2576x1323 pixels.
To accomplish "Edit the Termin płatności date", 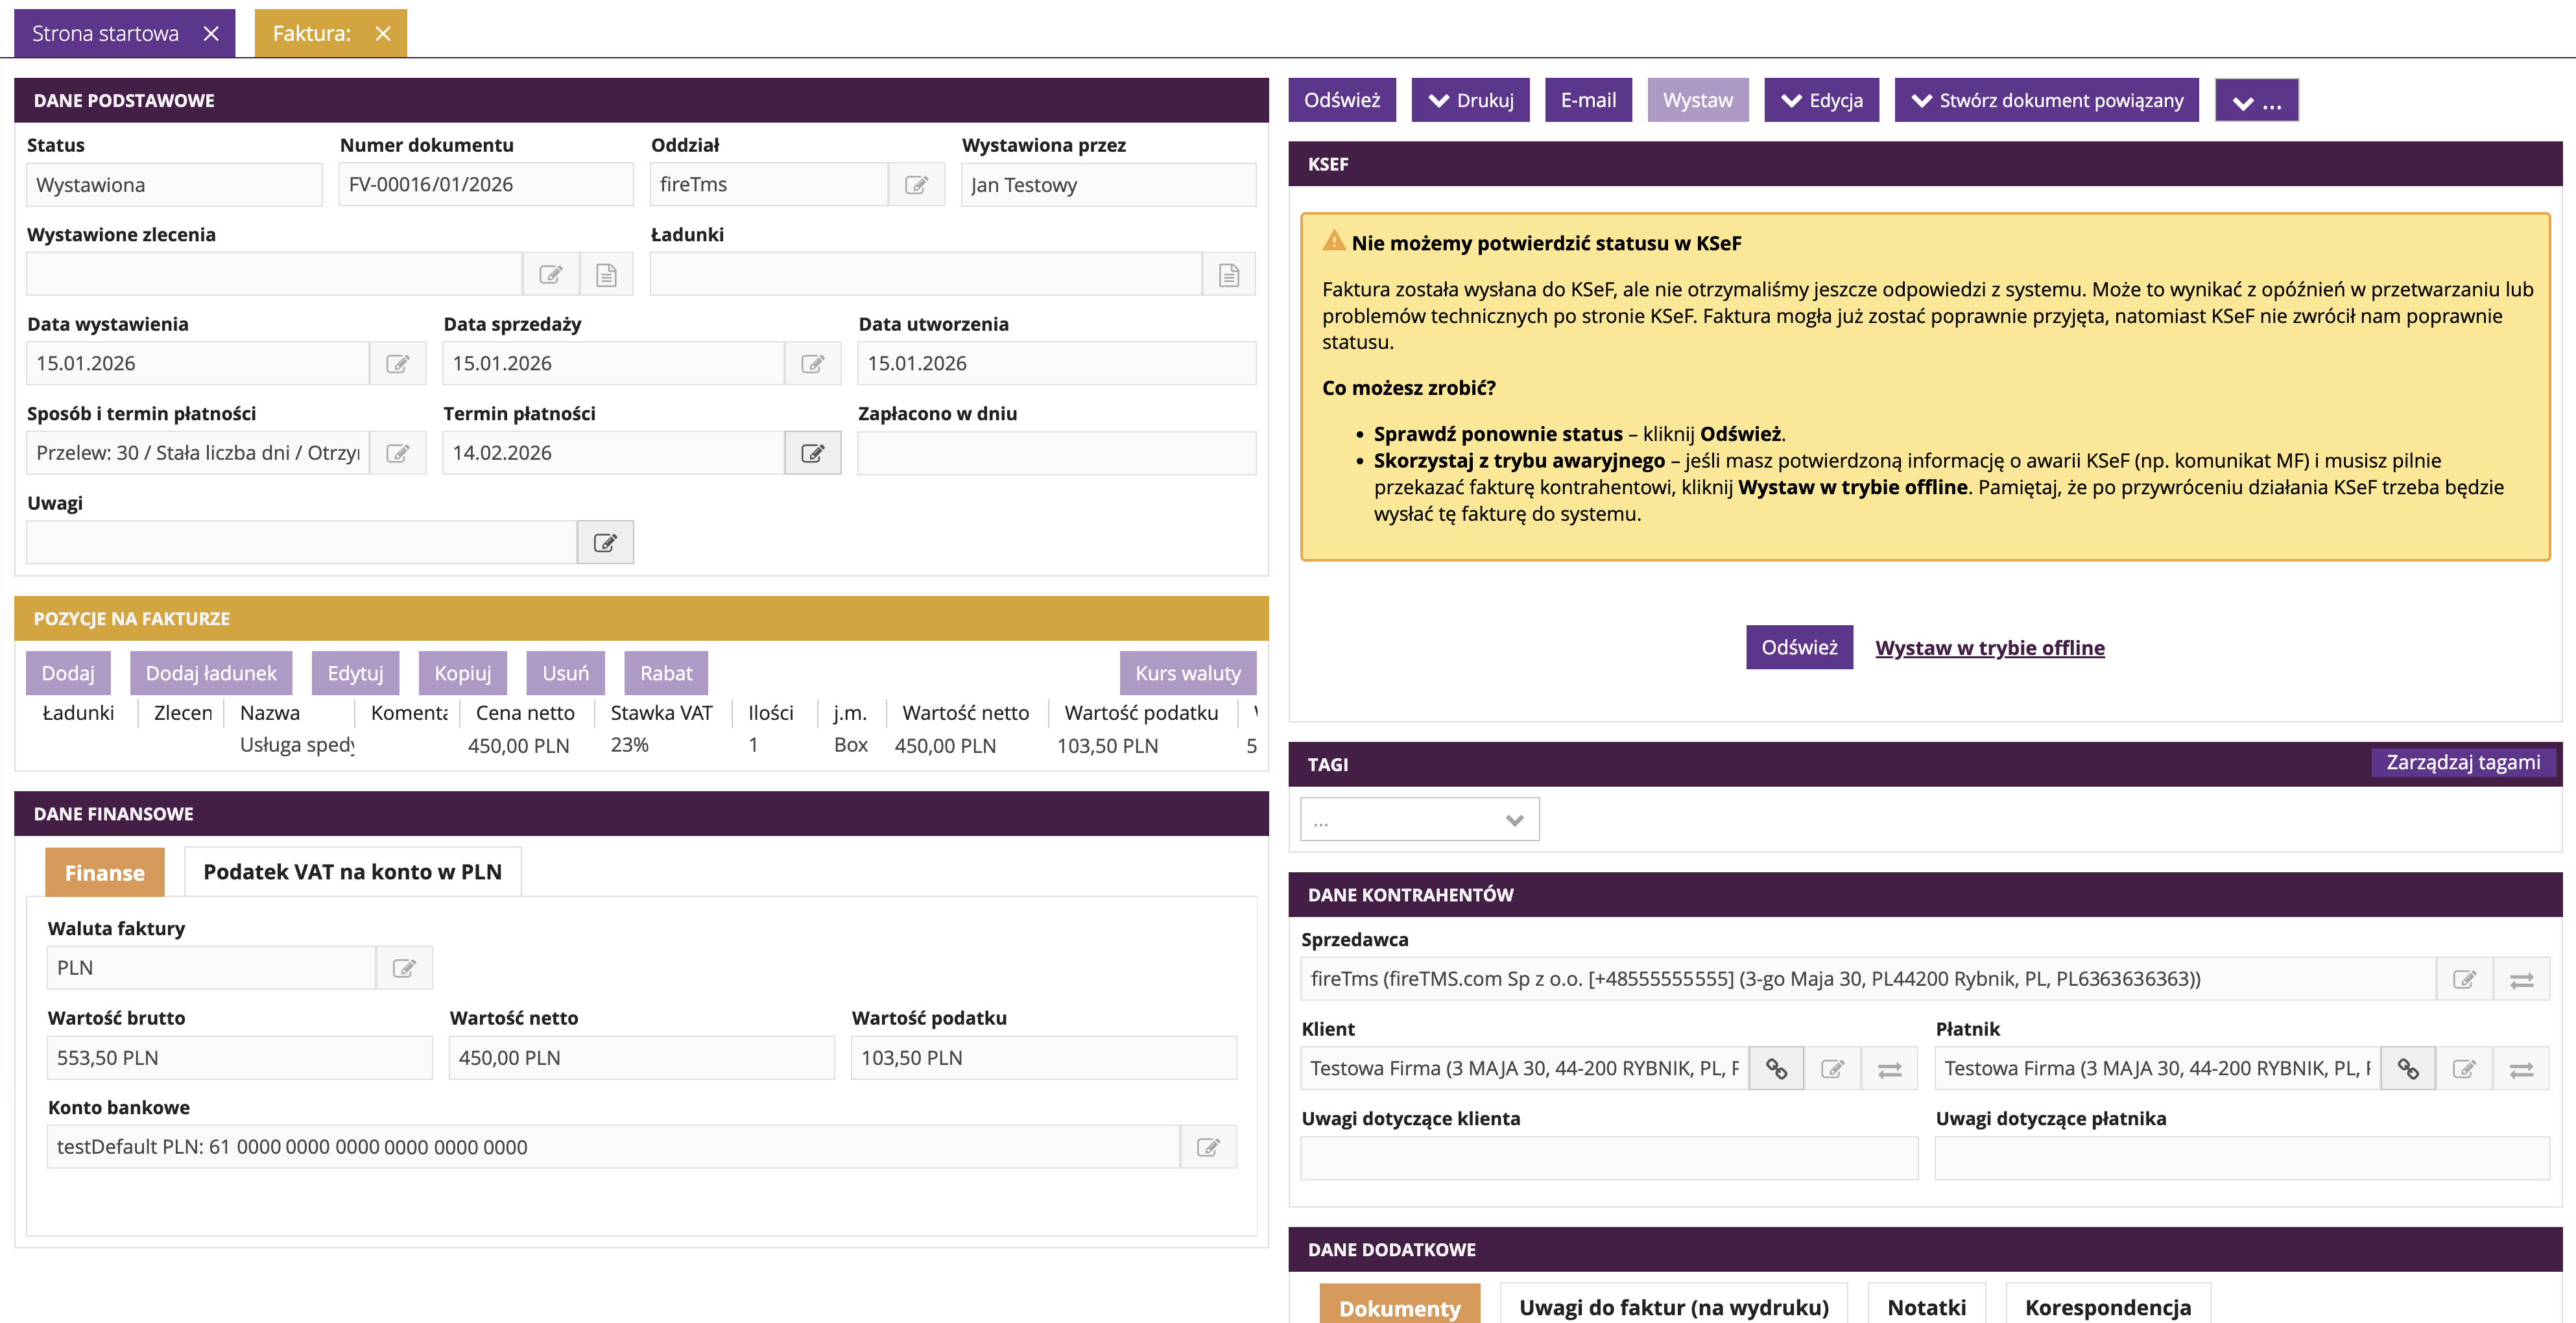I will point(812,454).
